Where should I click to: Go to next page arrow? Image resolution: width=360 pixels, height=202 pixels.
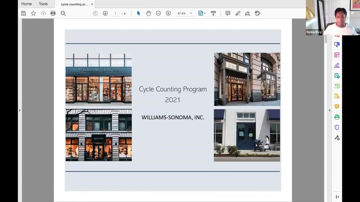click(105, 13)
